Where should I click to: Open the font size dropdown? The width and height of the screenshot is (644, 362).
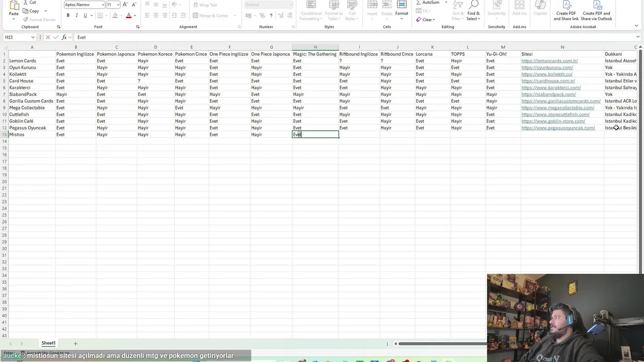point(118,5)
